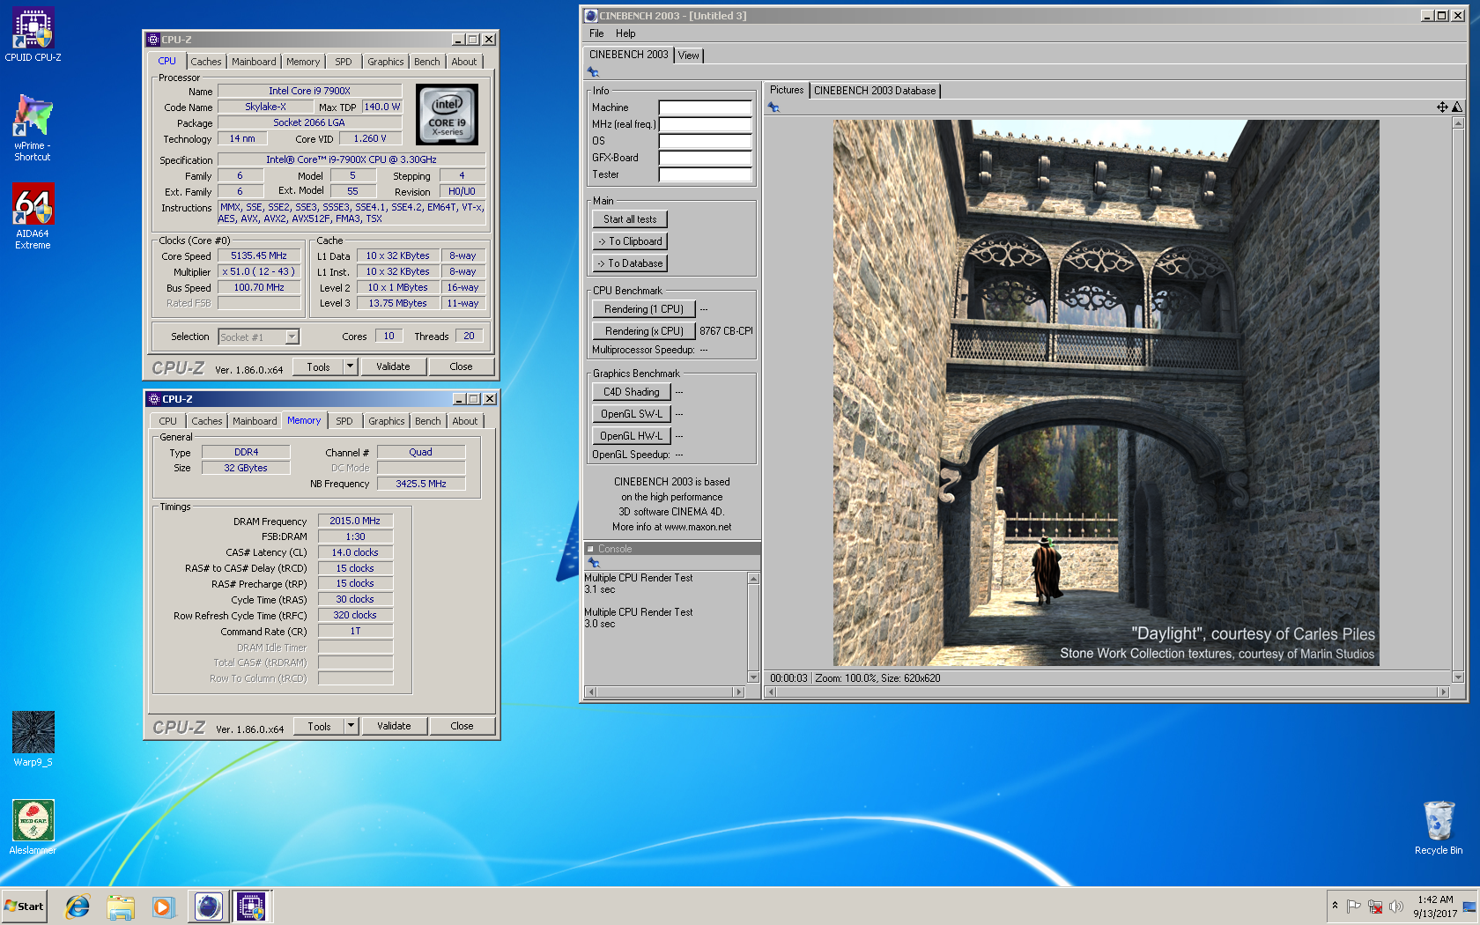Click the To Clipboard button
Image resolution: width=1480 pixels, height=925 pixels.
(x=630, y=241)
